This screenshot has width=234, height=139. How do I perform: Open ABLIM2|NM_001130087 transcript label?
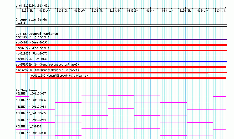[31, 93]
